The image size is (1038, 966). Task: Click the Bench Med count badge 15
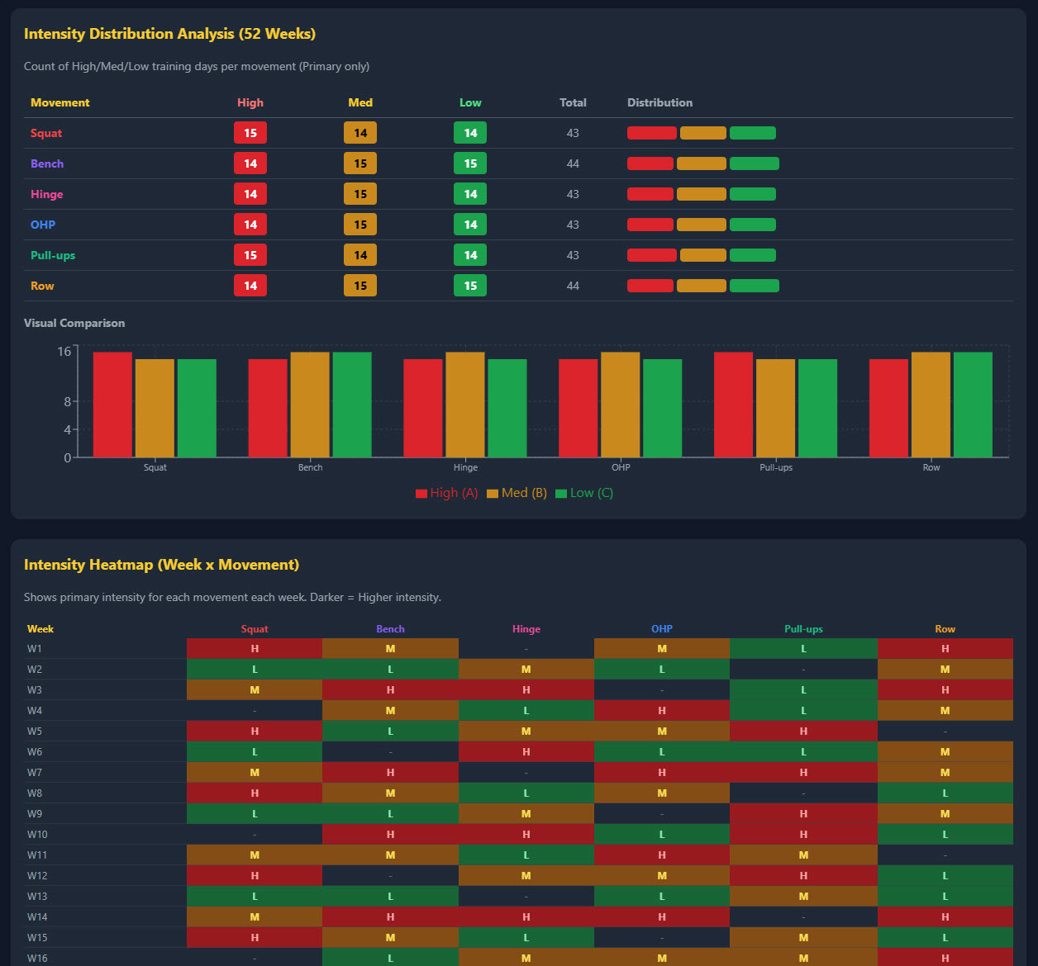click(360, 163)
